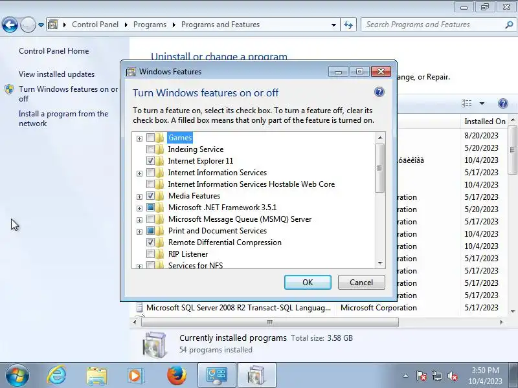Open Control Panel Home link
The width and height of the screenshot is (518, 388).
pyautogui.click(x=54, y=51)
